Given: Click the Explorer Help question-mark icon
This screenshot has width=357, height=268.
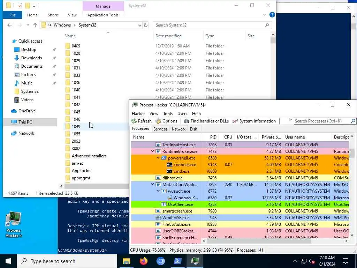Looking at the screenshot, I should pyautogui.click(x=272, y=15).
